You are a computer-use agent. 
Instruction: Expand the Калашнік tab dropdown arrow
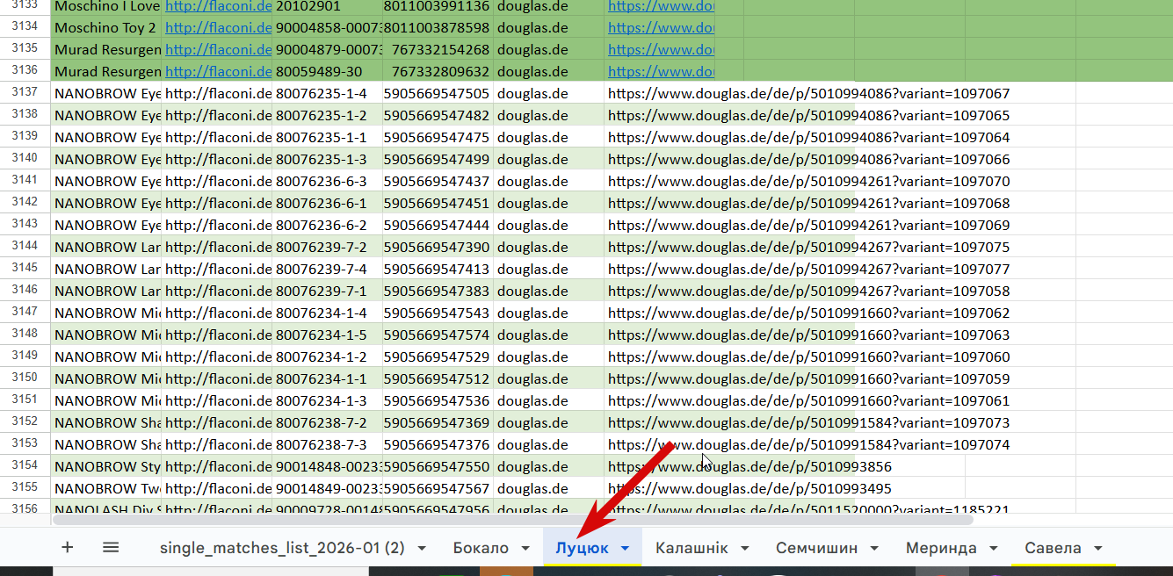click(x=745, y=549)
